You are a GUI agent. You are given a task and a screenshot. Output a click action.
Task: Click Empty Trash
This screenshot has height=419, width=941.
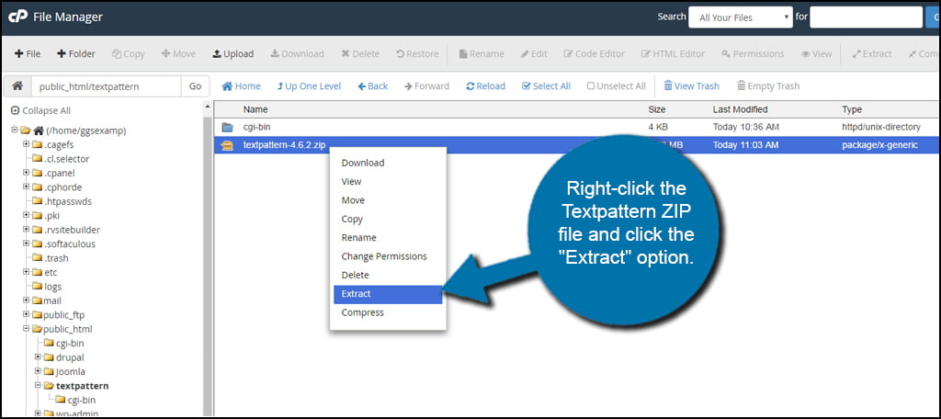[768, 86]
